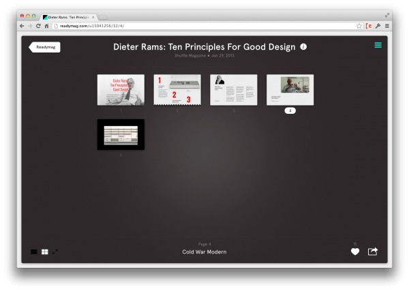Viewport: 409px width, 291px height.
Task: Toggle browser fullscreen arrows at window corner
Action: coord(387,16)
